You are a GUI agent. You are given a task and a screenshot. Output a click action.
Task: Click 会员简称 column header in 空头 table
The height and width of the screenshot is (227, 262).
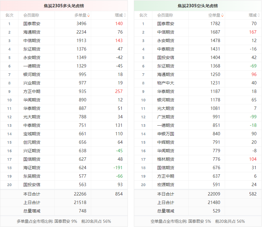[x=165, y=15]
